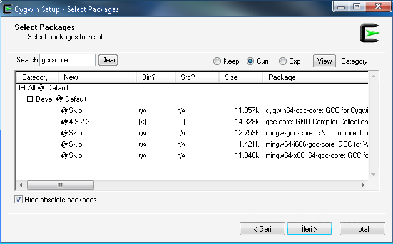Click the 12,759k size value
393x244 pixels.
pos(247,133)
